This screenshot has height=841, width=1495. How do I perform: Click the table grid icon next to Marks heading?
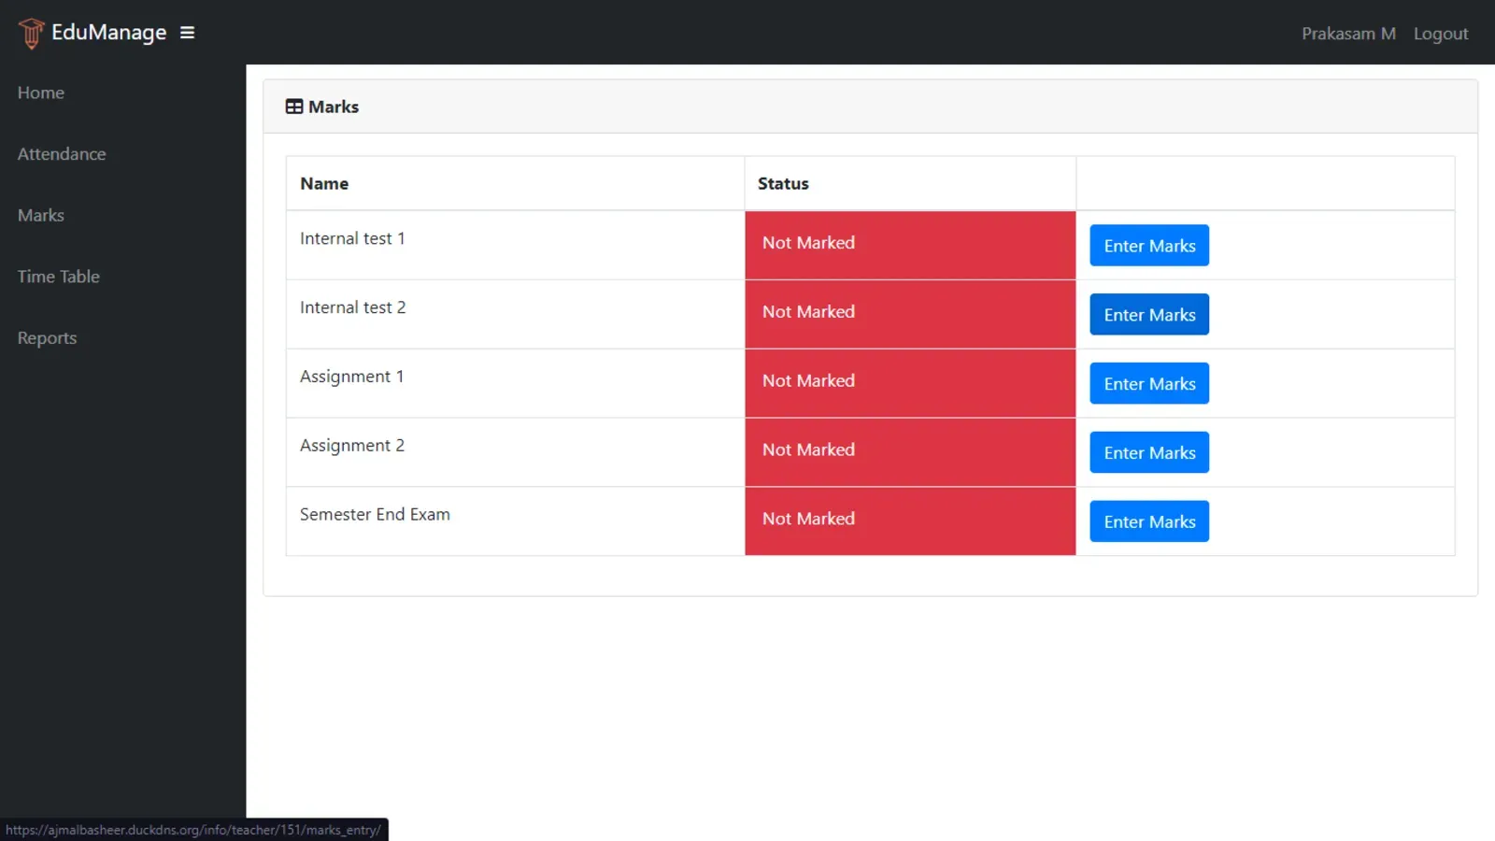coord(293,106)
